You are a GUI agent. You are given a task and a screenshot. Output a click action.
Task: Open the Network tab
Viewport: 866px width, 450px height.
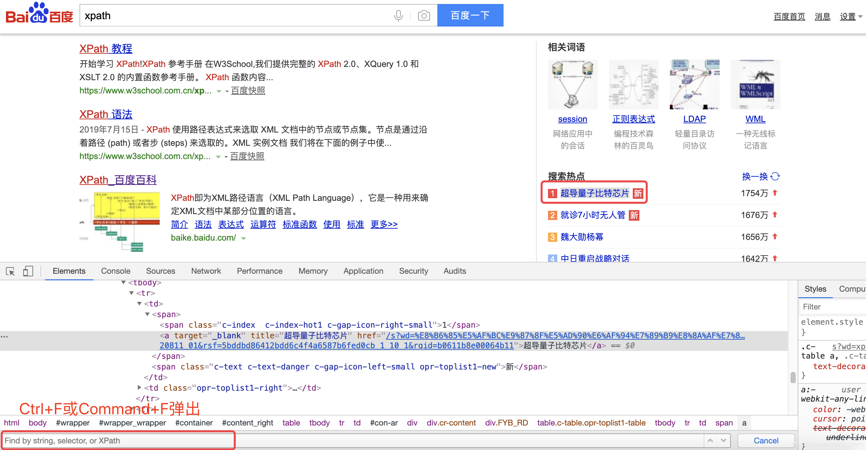[x=206, y=271]
